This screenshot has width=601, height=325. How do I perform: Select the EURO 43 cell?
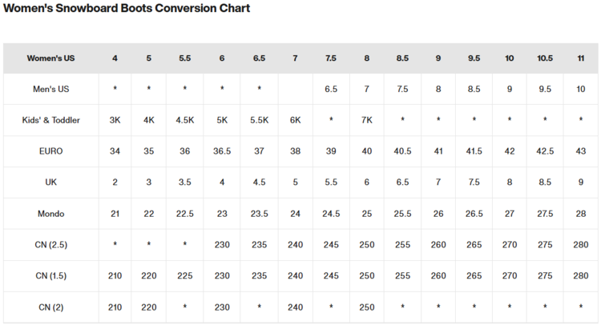click(580, 151)
